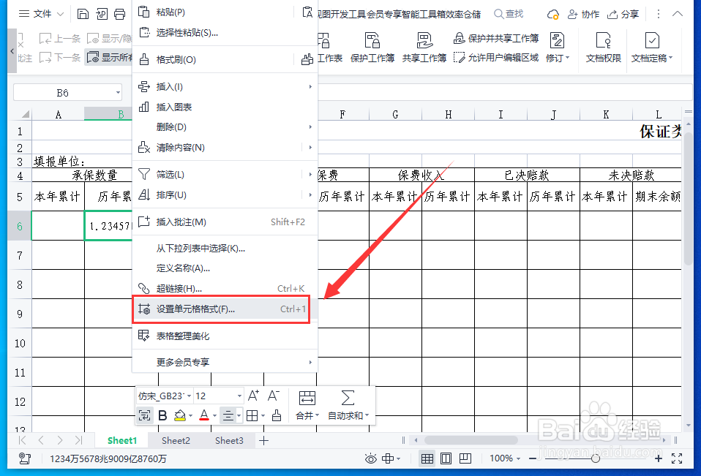Click the fill color bucket icon
The image size is (701, 476).
coord(180,415)
